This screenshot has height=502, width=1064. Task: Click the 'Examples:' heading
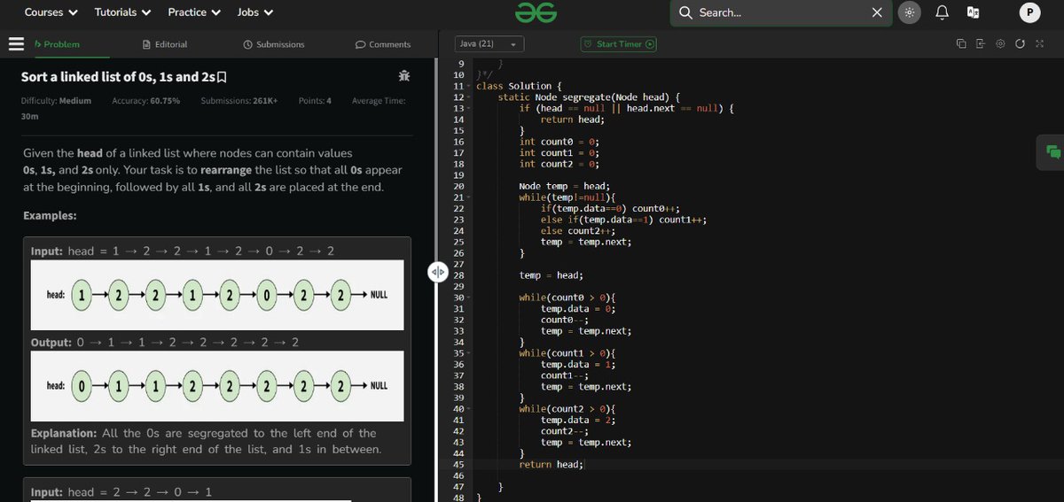coord(50,216)
